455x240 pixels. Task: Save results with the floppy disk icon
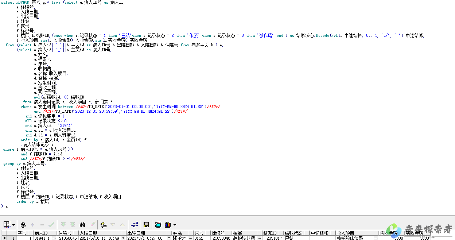pyautogui.click(x=146, y=225)
